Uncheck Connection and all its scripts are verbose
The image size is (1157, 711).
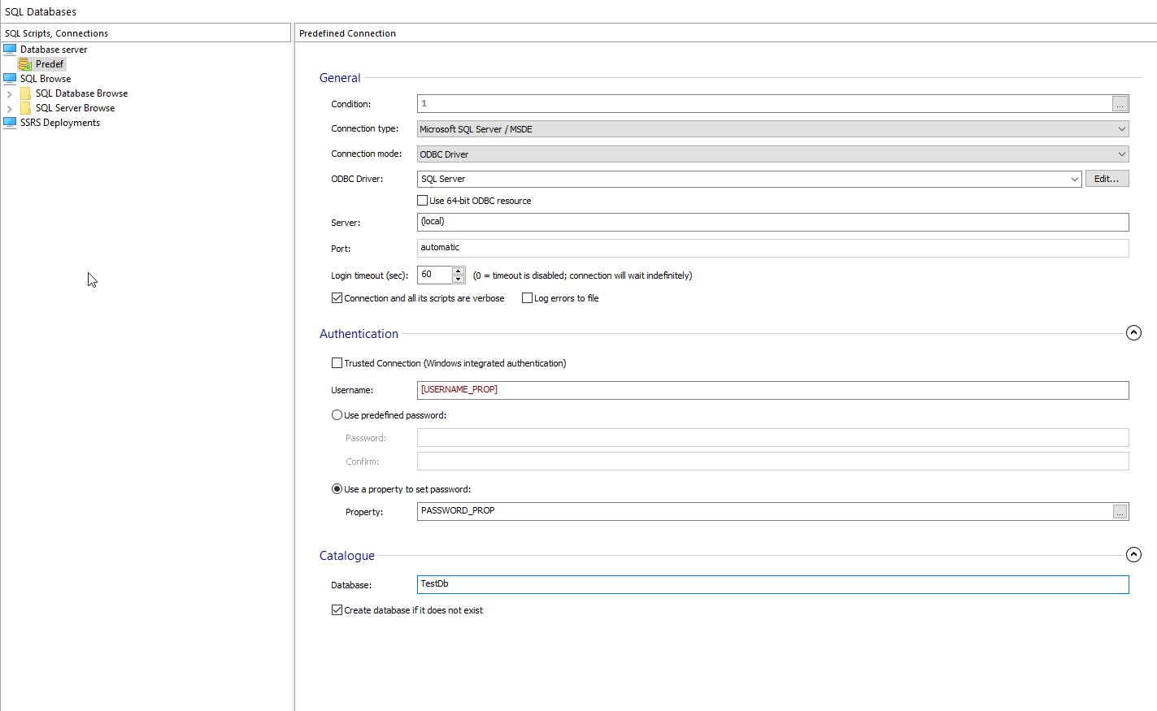pyautogui.click(x=337, y=298)
